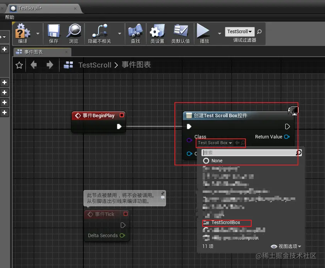Select the 事件BeginPlay node title
The height and width of the screenshot is (268, 325).
(98, 116)
